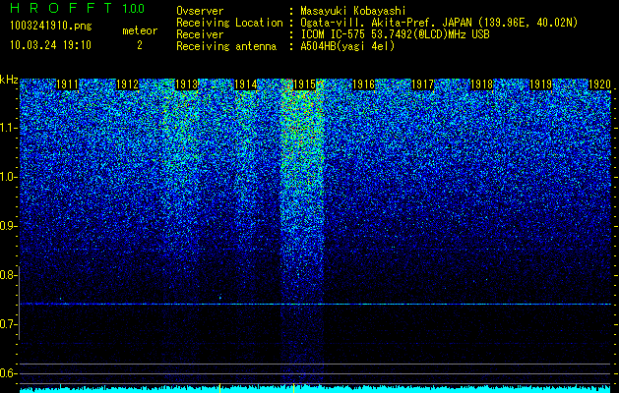This screenshot has width=619, height=393.
Task: Click the 1911 time marker
Action: (x=68, y=84)
